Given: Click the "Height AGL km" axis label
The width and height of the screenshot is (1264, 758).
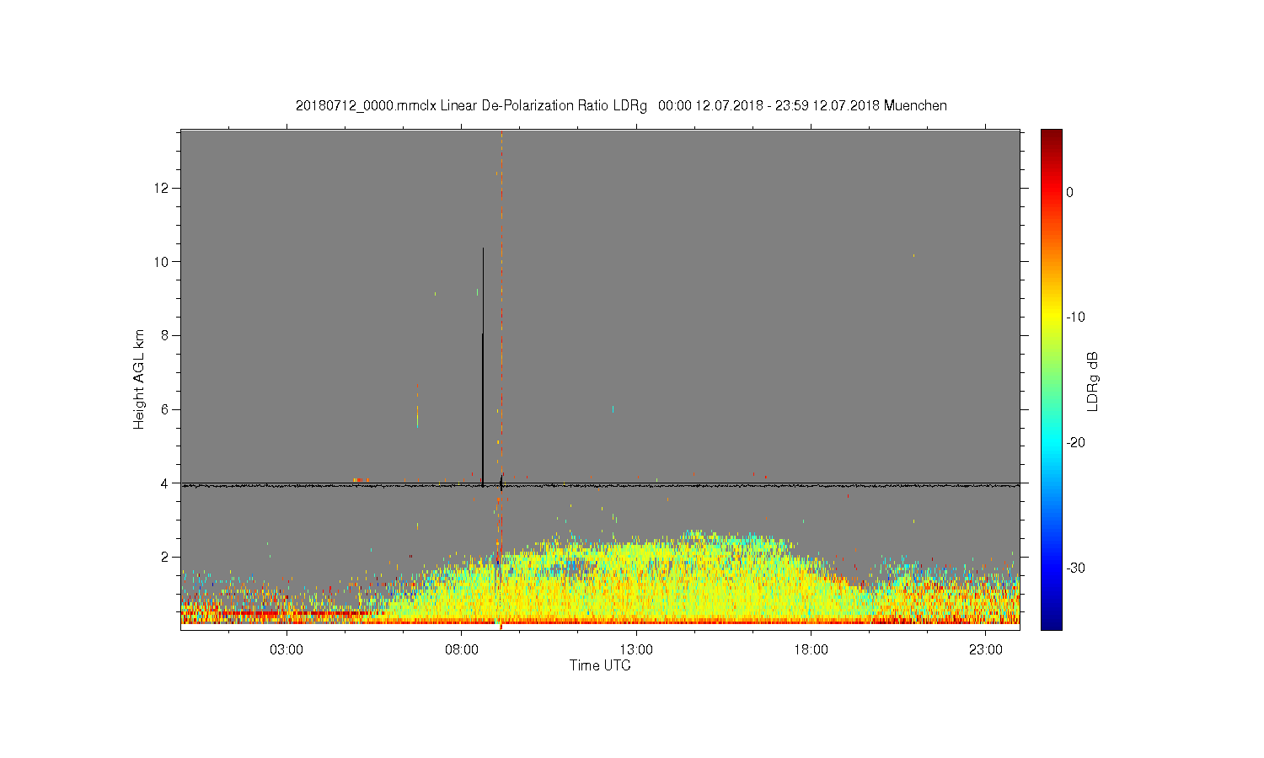Looking at the screenshot, I should point(139,379).
